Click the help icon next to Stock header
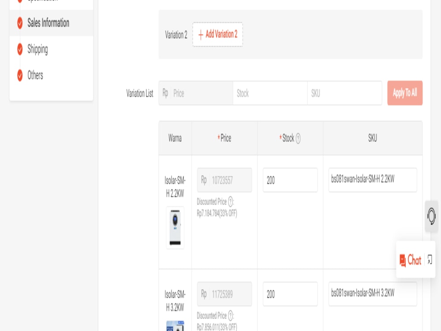The image size is (441, 331). point(299,138)
